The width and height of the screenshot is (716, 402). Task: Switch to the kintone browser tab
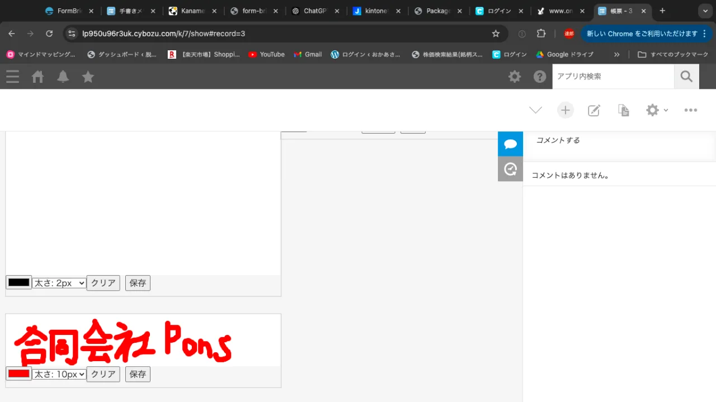pos(376,11)
